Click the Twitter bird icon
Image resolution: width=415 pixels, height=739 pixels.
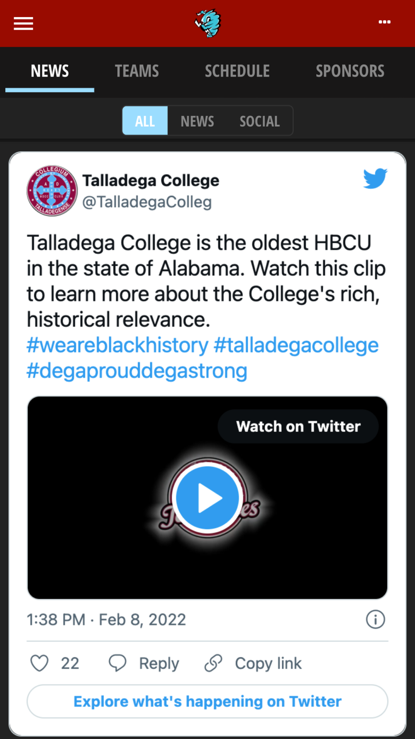[x=375, y=178]
